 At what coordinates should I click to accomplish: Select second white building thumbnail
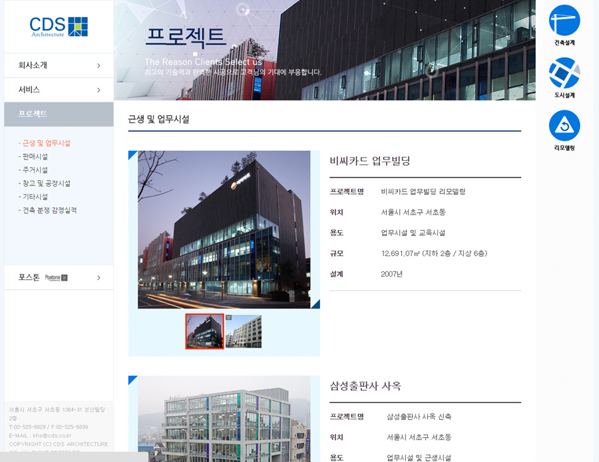tap(244, 331)
